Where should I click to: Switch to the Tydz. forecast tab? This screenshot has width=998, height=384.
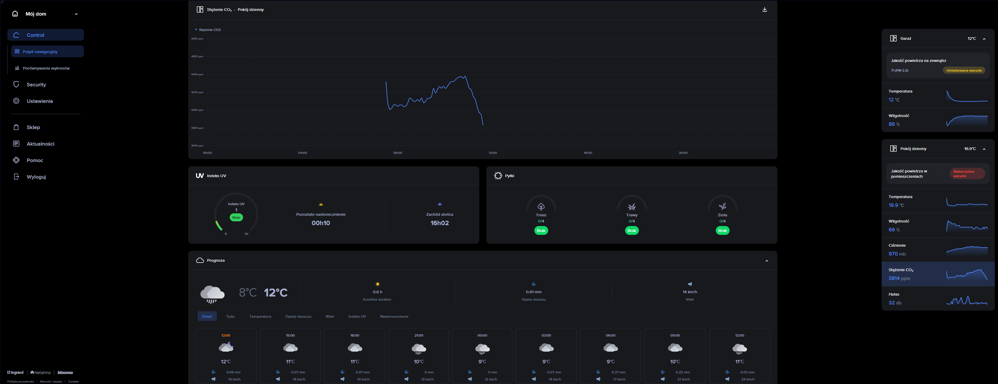pyautogui.click(x=231, y=317)
